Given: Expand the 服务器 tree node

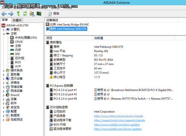Looking at the screenshot, I should (4, 75).
